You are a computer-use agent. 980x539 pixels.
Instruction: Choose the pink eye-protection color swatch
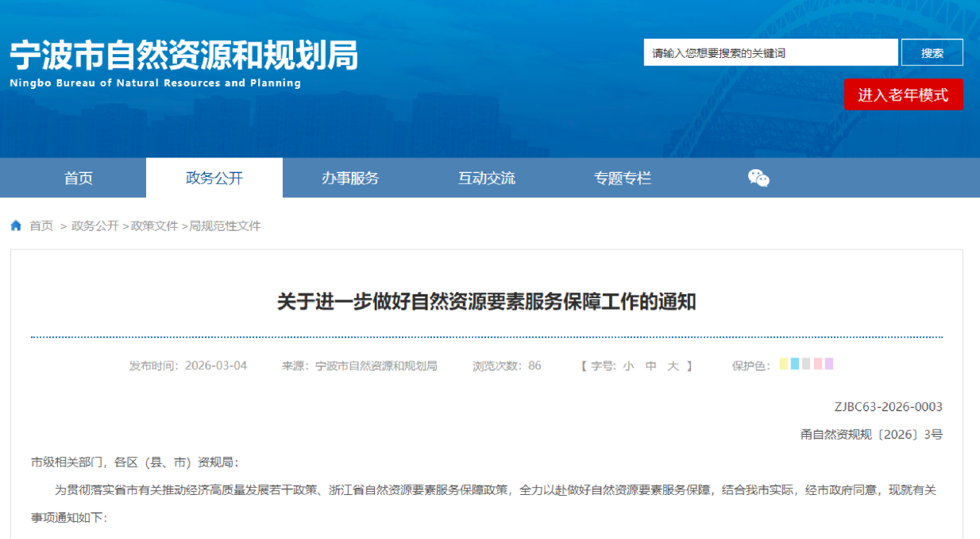818,364
